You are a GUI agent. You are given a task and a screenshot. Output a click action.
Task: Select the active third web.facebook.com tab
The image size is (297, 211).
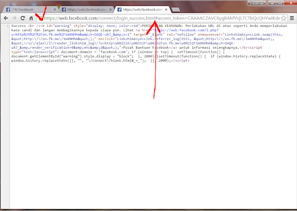pyautogui.click(x=142, y=9)
